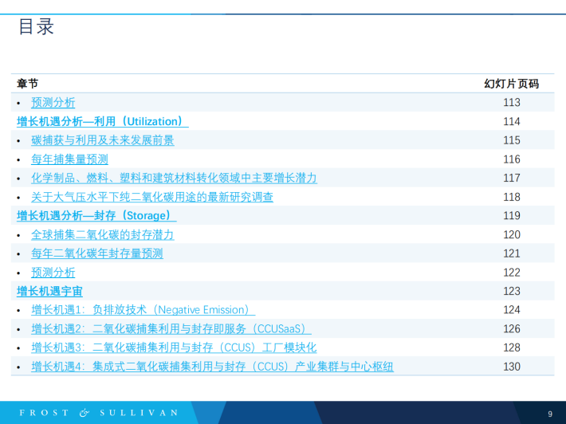This screenshot has width=566, height=424.
Task: Go to 化学制品、燃料、塑料和建筑材料转化领域中主要增长潜力
Action: pyautogui.click(x=174, y=178)
